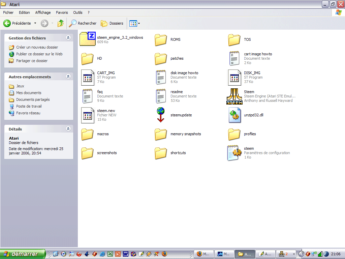This screenshot has width=345, height=259.
Task: Navigate to Poste de travail
Action: click(25, 106)
